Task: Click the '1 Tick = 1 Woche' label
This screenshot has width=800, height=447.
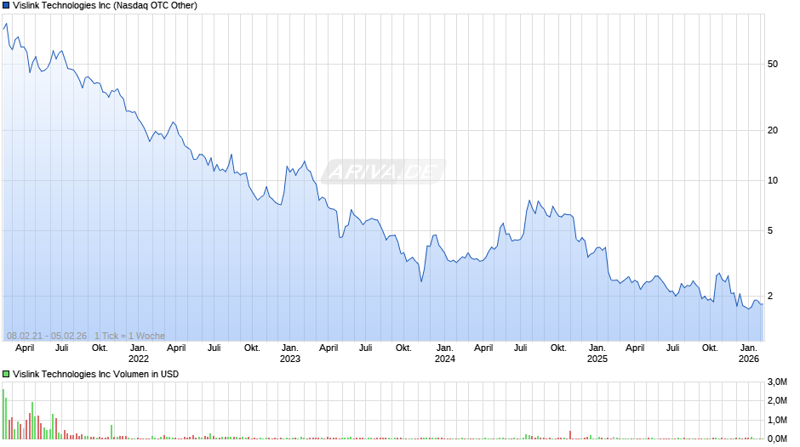Action: point(129,336)
